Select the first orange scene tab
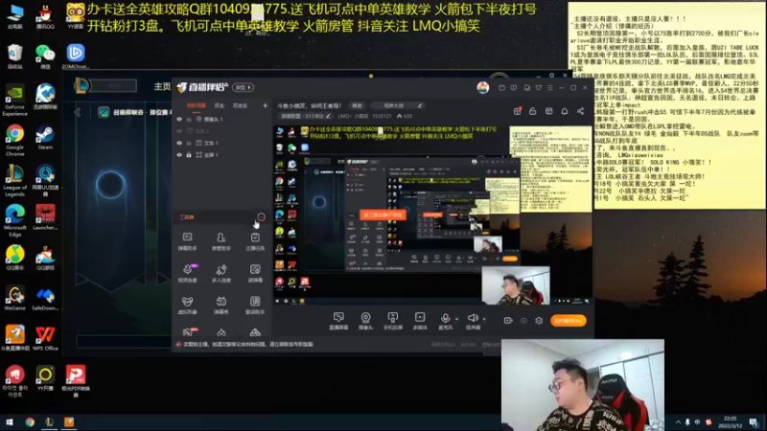The image size is (767, 431). (x=197, y=105)
